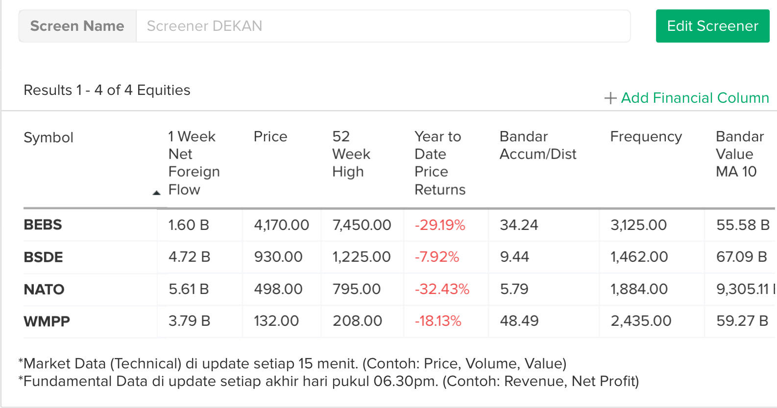
Task: Select the BSDE stock symbol
Action: (43, 257)
